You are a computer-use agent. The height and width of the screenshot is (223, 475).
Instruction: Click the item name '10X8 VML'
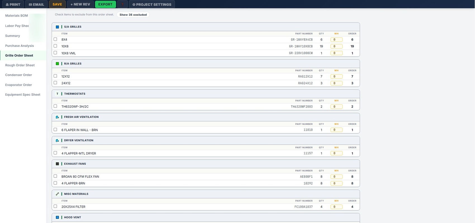click(x=68, y=53)
